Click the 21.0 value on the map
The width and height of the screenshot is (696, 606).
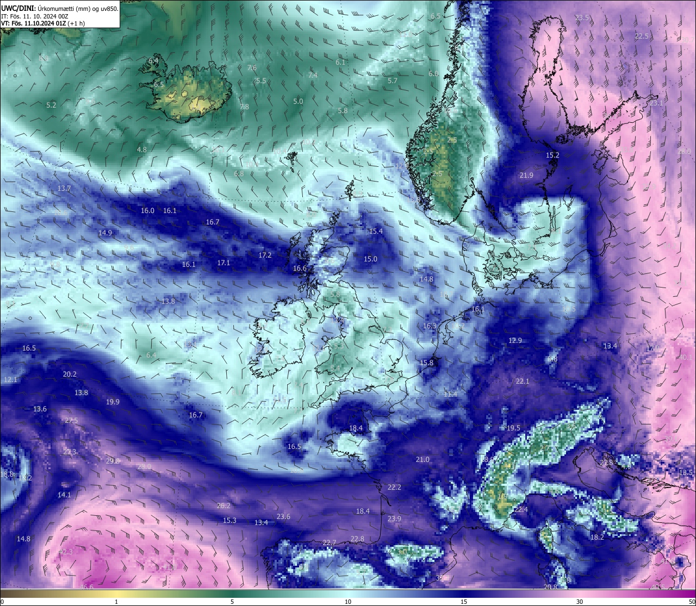(422, 459)
